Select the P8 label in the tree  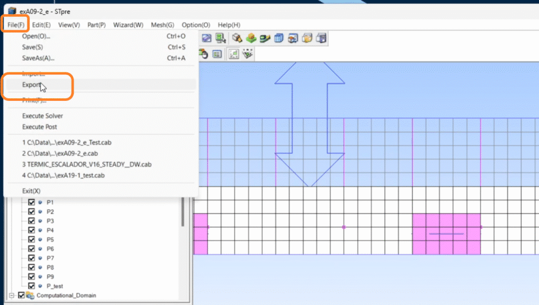(50, 267)
